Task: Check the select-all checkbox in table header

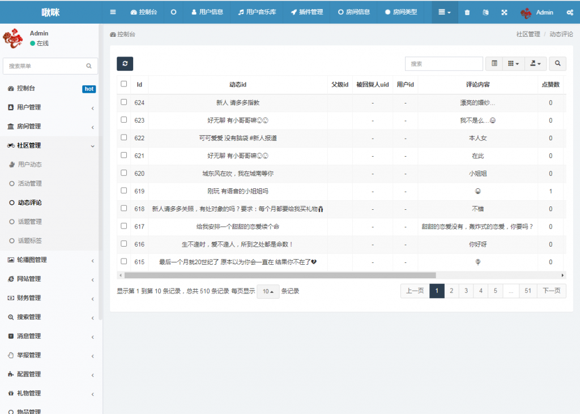Action: 123,84
